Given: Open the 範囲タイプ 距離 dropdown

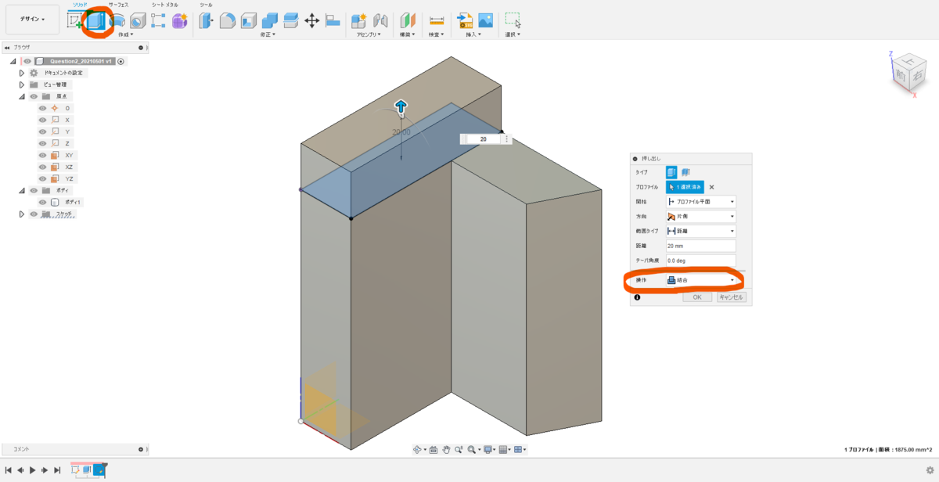Looking at the screenshot, I should tap(701, 232).
